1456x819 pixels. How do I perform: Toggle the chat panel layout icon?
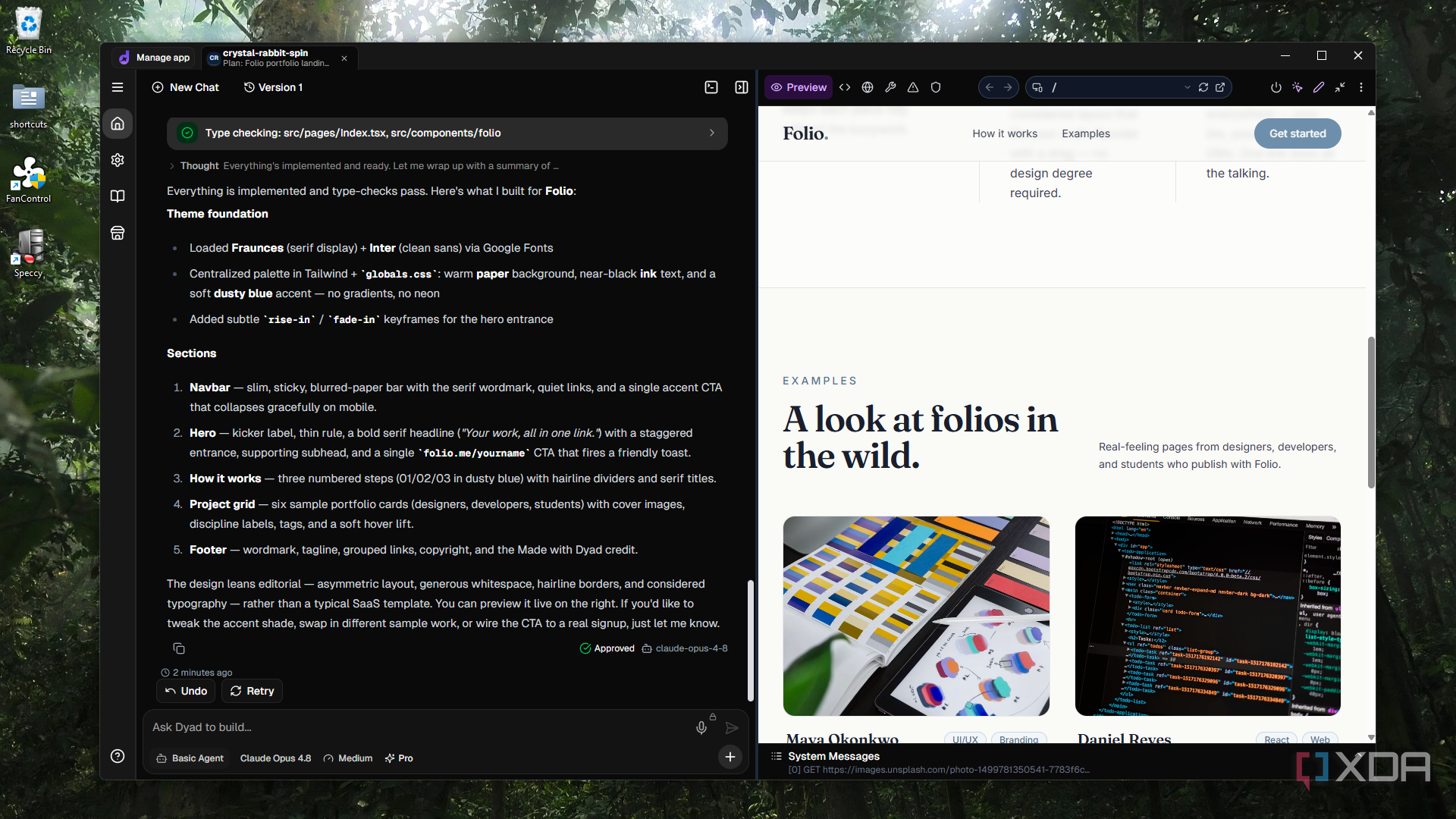pyautogui.click(x=711, y=87)
